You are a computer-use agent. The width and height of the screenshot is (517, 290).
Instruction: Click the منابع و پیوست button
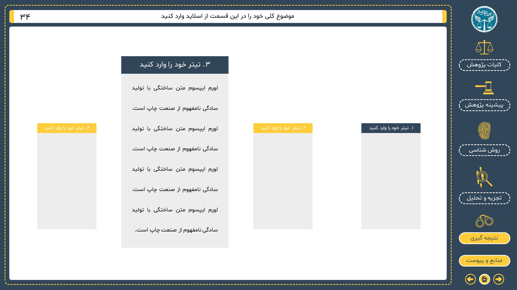[x=484, y=261]
